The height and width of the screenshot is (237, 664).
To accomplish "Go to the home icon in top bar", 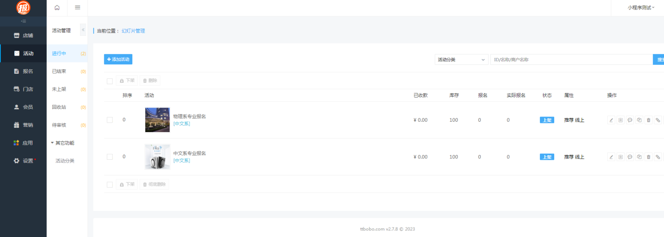I will (57, 8).
